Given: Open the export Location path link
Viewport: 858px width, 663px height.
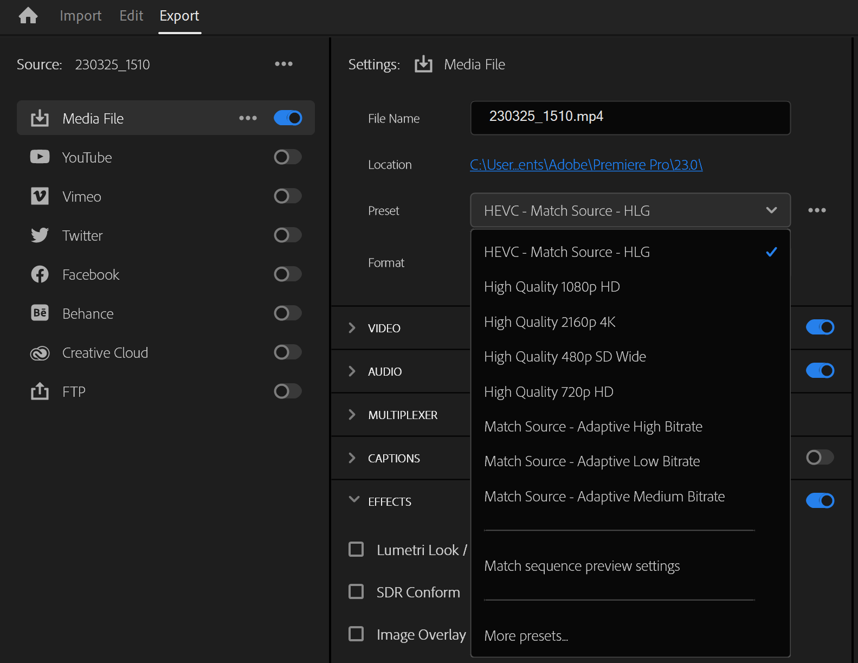Looking at the screenshot, I should click(x=586, y=165).
